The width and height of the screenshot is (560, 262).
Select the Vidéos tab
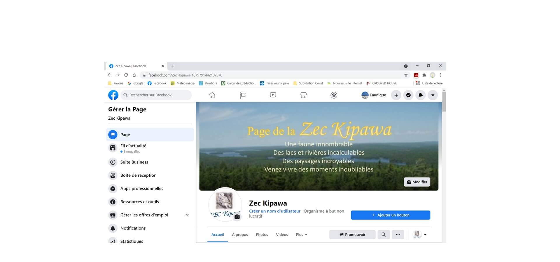pos(282,235)
